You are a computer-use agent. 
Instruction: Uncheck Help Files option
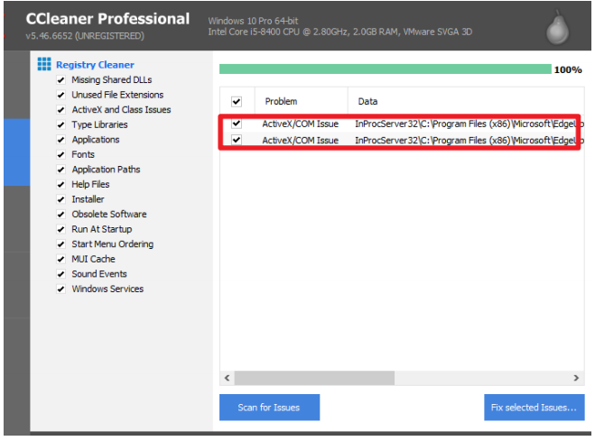[x=60, y=185]
